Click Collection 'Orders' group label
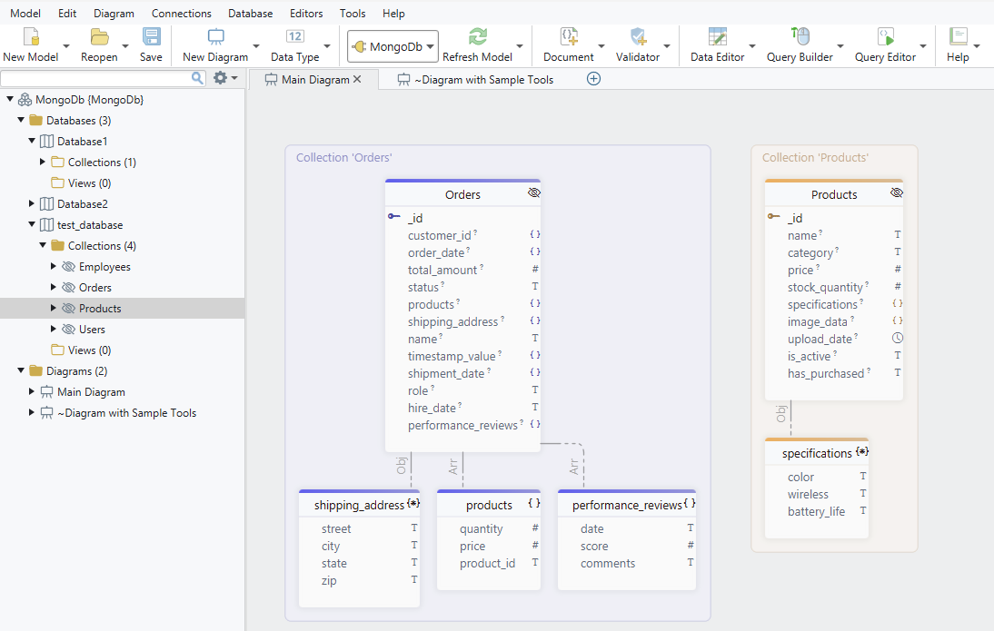The height and width of the screenshot is (631, 994). (344, 158)
